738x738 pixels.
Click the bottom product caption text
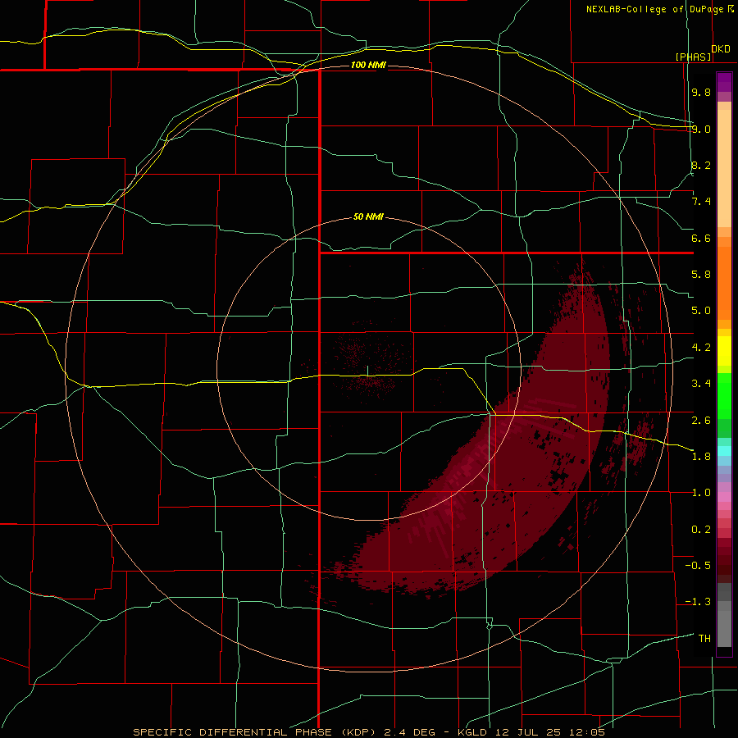click(368, 732)
